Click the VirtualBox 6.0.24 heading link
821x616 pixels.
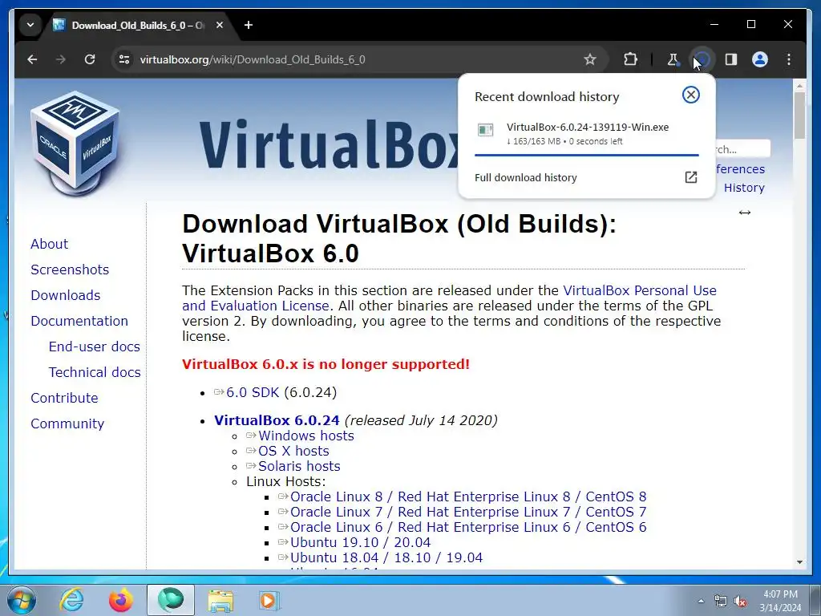(277, 420)
